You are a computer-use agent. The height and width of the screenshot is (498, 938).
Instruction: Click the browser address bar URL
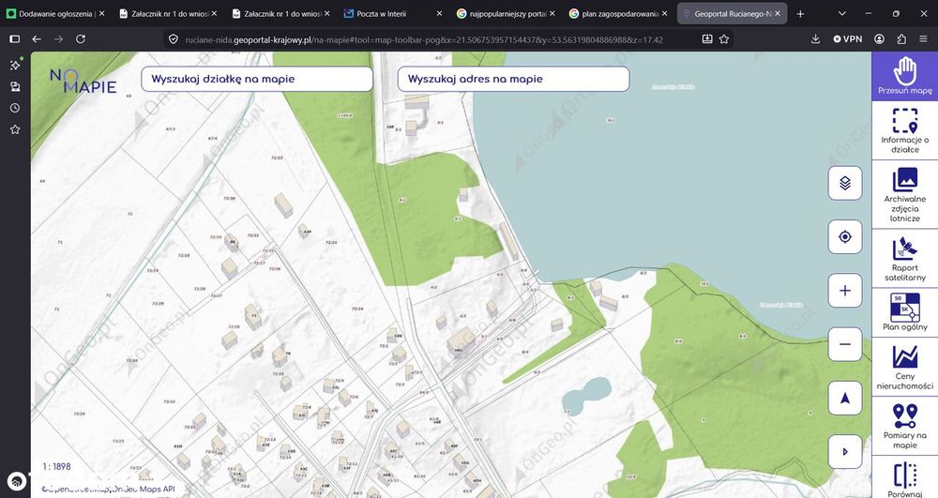click(424, 39)
